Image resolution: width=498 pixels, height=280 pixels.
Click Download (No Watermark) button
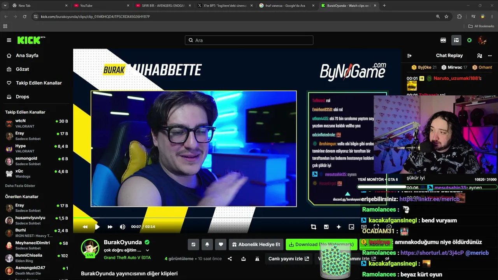[321, 244]
